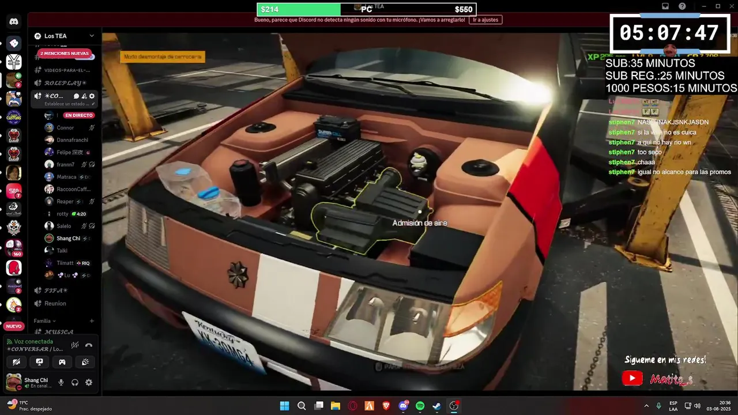The image size is (738, 415).
Task: Open chat for the Conversar voice channel
Action: [x=76, y=96]
